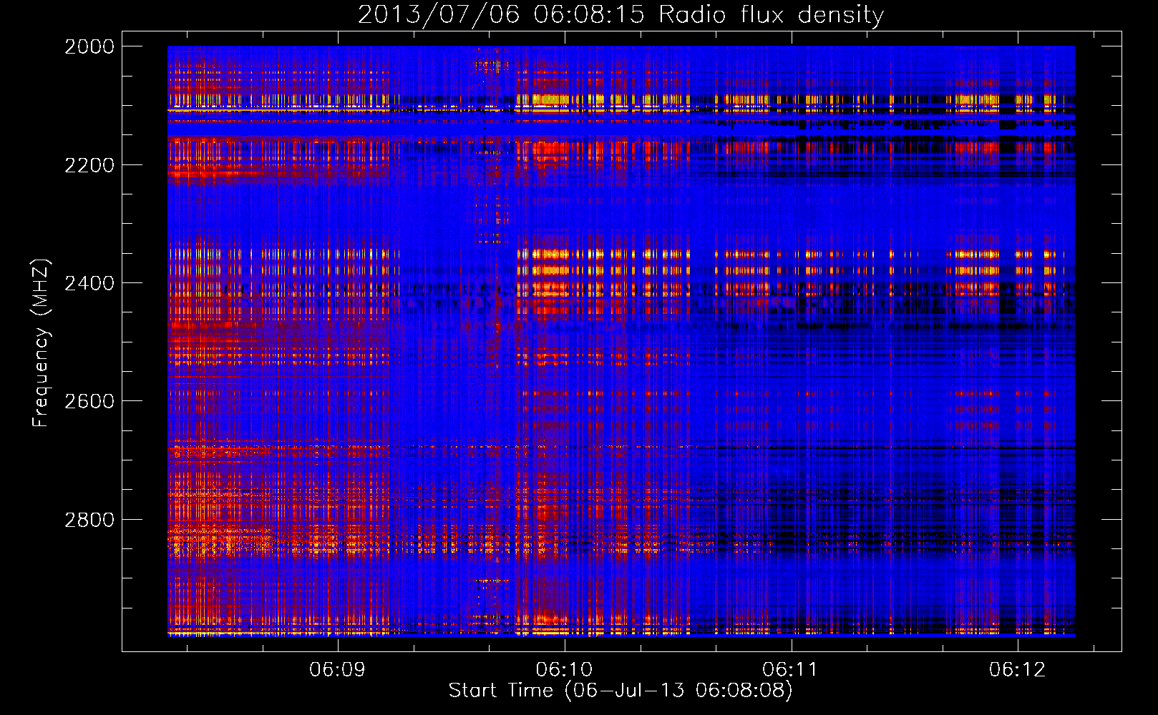Click the 06:12 time tick label
1158x715 pixels.
click(1017, 670)
